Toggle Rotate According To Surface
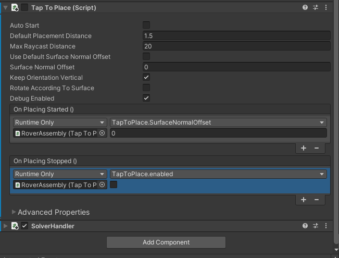This screenshot has height=258, width=339. 146,88
